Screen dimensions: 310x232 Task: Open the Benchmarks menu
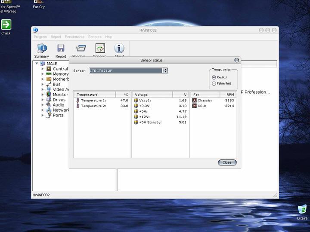(74, 37)
